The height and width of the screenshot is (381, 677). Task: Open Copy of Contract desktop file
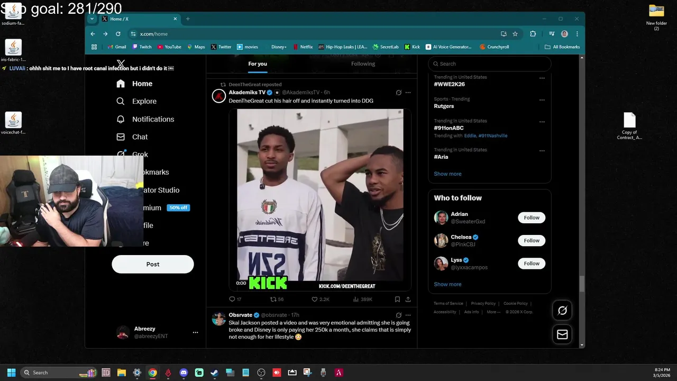pos(629,126)
